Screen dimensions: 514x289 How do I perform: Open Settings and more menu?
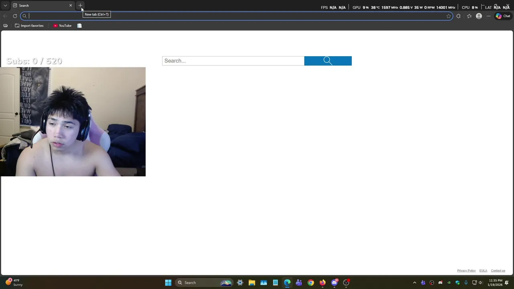coord(488,16)
